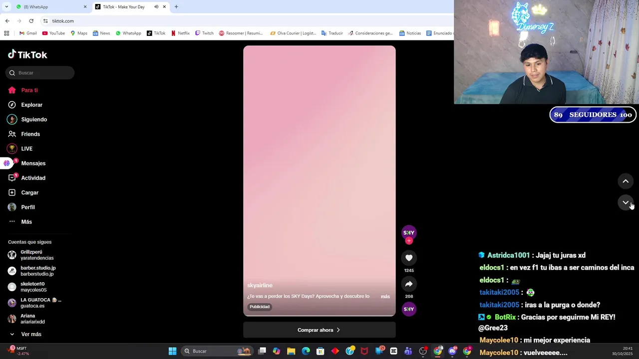Open the LIVE section
The image size is (639, 359).
[x=26, y=149]
